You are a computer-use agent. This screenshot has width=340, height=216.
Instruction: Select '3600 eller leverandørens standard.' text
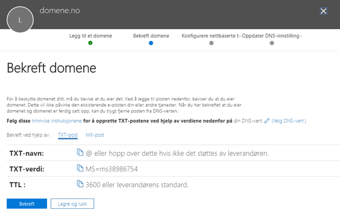(x=137, y=184)
